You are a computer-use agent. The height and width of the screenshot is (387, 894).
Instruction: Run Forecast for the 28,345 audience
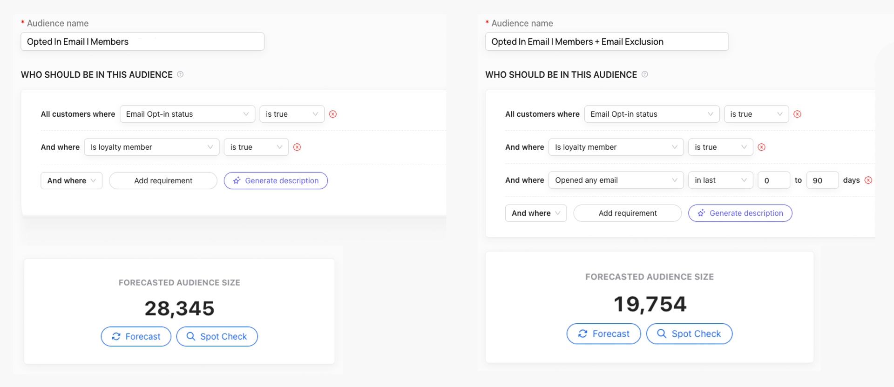[x=136, y=336]
